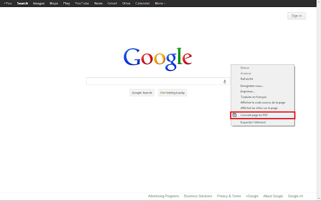Go to Images in the top bar
This screenshot has height=201, width=321.
39,4
